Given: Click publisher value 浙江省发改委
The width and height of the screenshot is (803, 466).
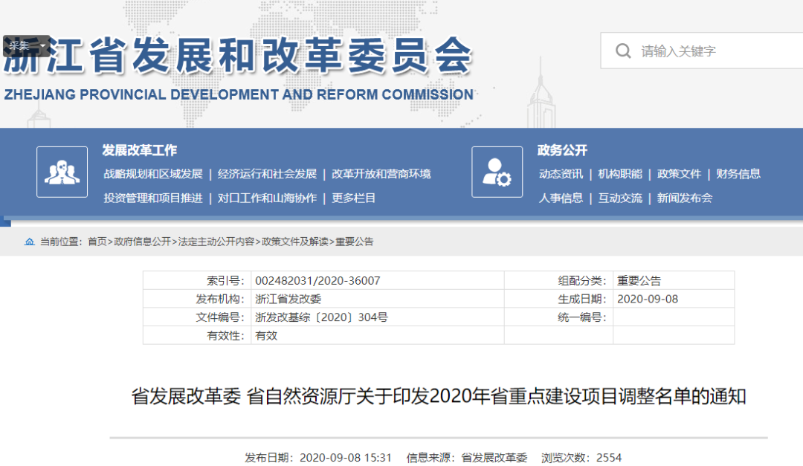Looking at the screenshot, I should coord(288,299).
